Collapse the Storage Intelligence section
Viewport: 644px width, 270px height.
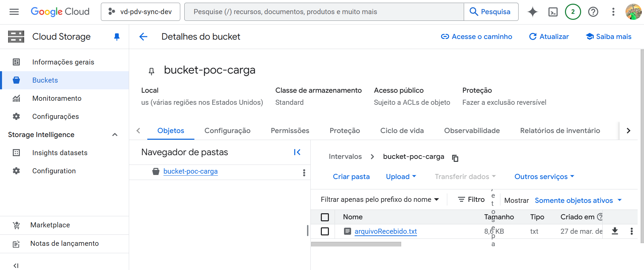click(115, 135)
